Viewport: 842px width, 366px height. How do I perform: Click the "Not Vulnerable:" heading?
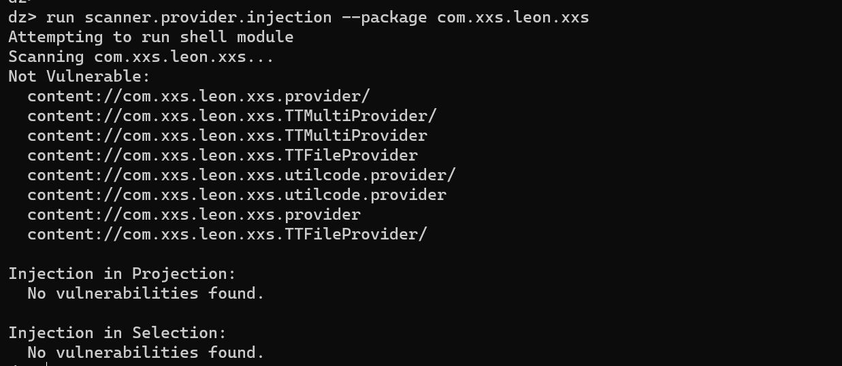[79, 76]
